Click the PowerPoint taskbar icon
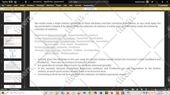170x95 pixels. [112, 93]
